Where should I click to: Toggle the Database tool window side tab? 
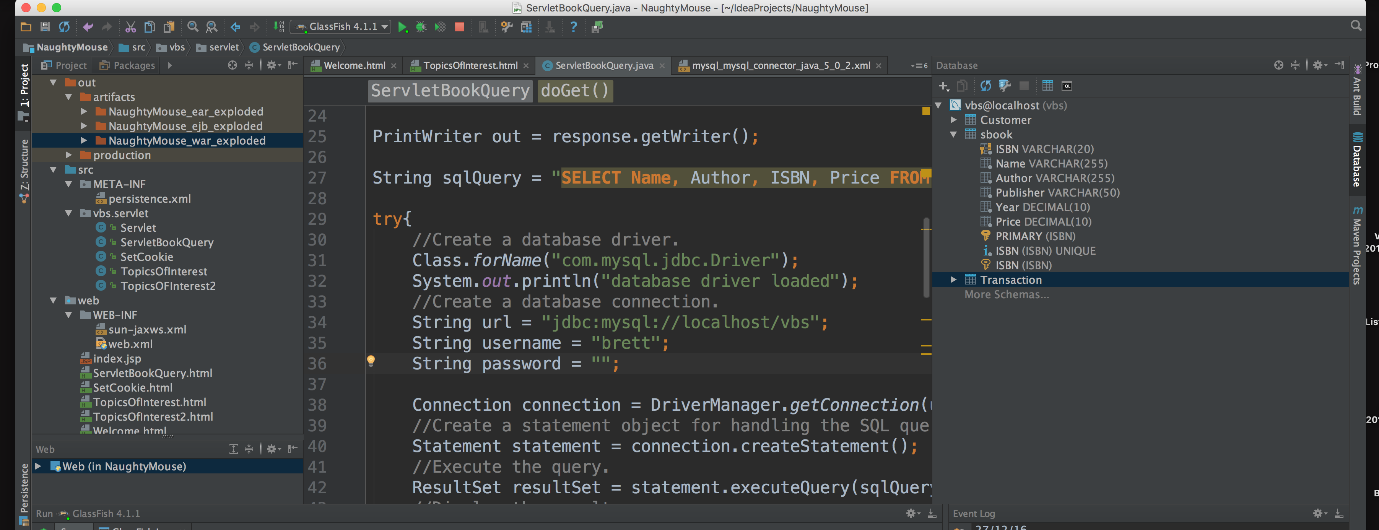(1357, 159)
